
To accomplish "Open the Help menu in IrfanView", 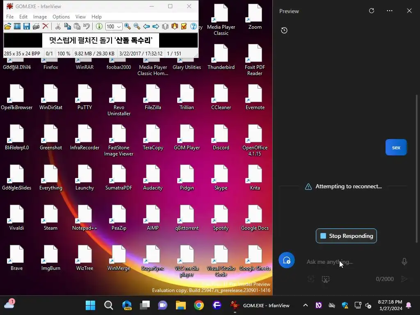I will 96,16.
